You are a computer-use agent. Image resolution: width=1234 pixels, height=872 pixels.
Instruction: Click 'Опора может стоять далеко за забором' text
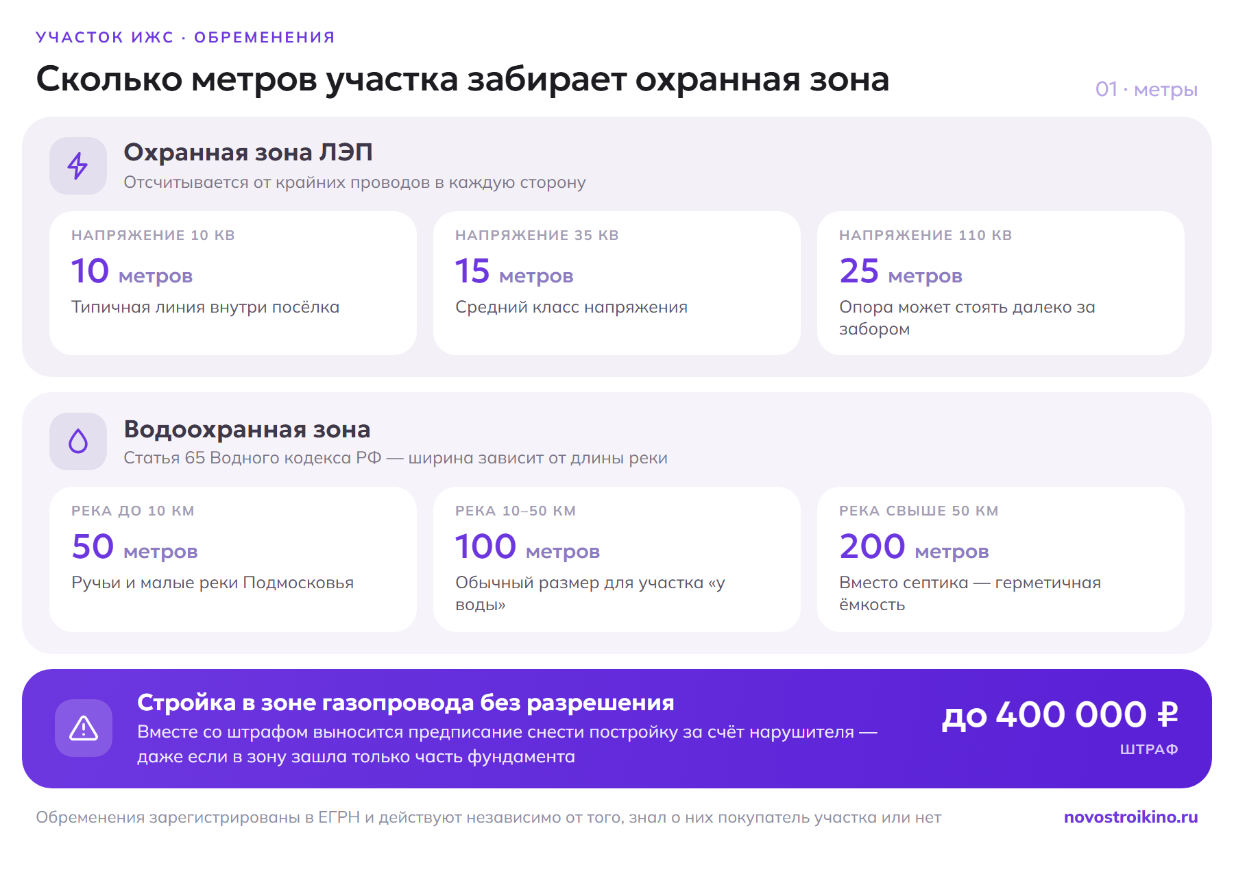[967, 318]
